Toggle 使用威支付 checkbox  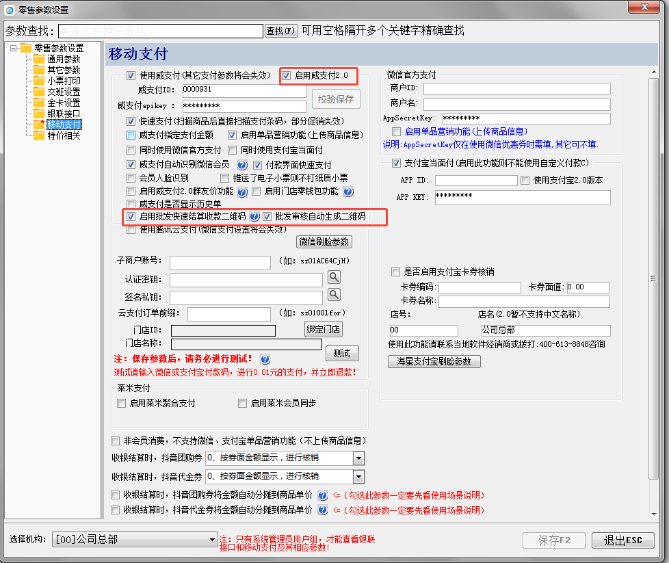pos(131,76)
